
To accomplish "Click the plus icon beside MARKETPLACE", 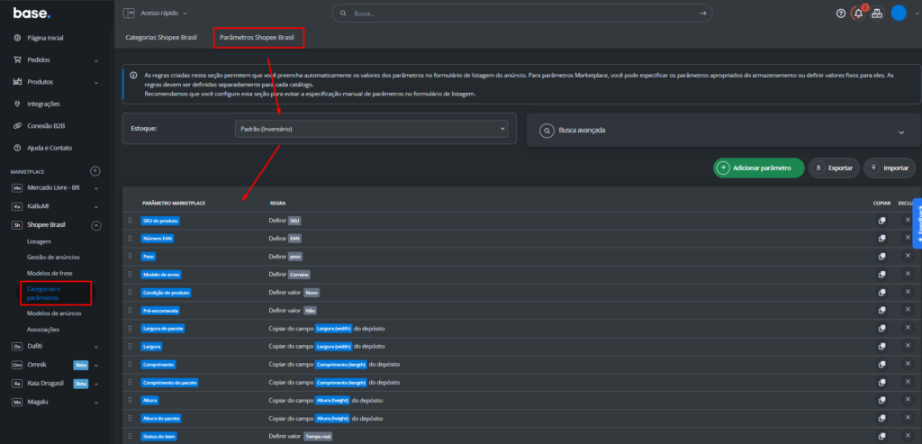I will (x=95, y=171).
